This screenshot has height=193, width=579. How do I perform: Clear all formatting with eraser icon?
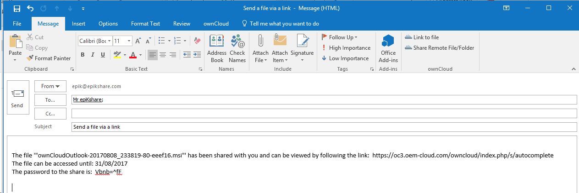pos(198,41)
